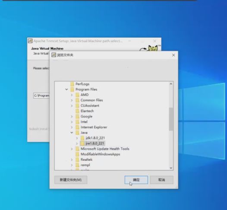
Task: Collapse the Program Files tree node
Action: 66,89
